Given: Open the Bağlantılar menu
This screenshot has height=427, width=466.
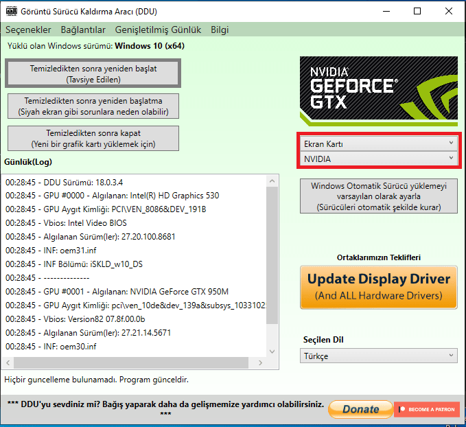Looking at the screenshot, I should pos(83,30).
